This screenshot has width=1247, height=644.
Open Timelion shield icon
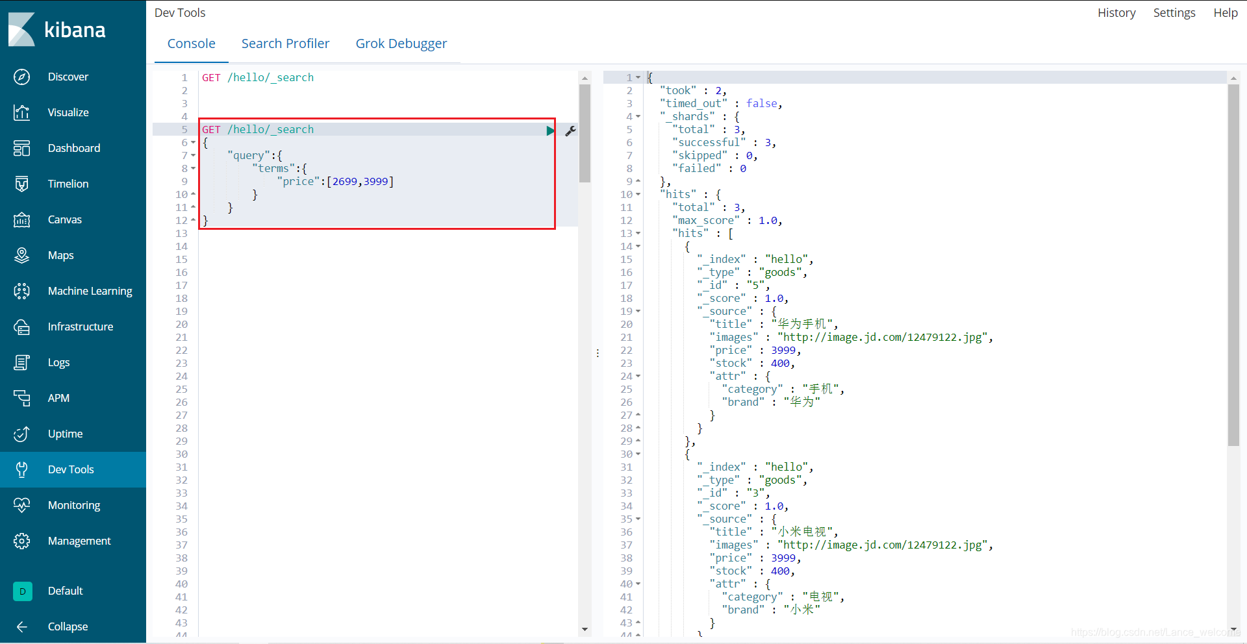(21, 184)
